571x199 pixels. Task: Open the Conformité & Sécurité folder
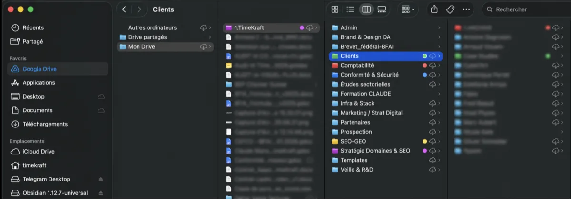[x=386, y=75]
